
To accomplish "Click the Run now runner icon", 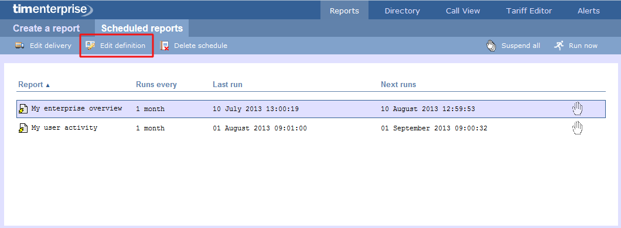I will 559,46.
